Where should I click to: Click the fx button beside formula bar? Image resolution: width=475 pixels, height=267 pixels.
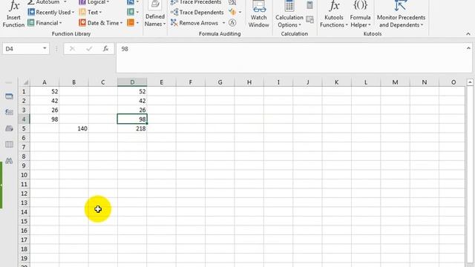105,49
